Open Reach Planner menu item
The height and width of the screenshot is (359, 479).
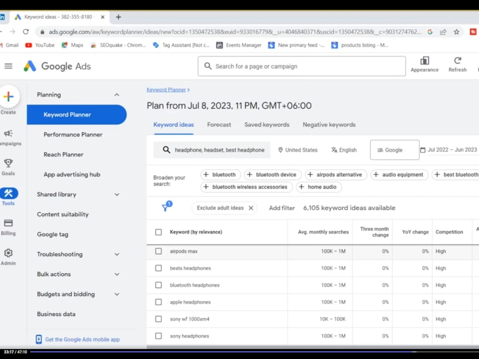[x=64, y=155]
